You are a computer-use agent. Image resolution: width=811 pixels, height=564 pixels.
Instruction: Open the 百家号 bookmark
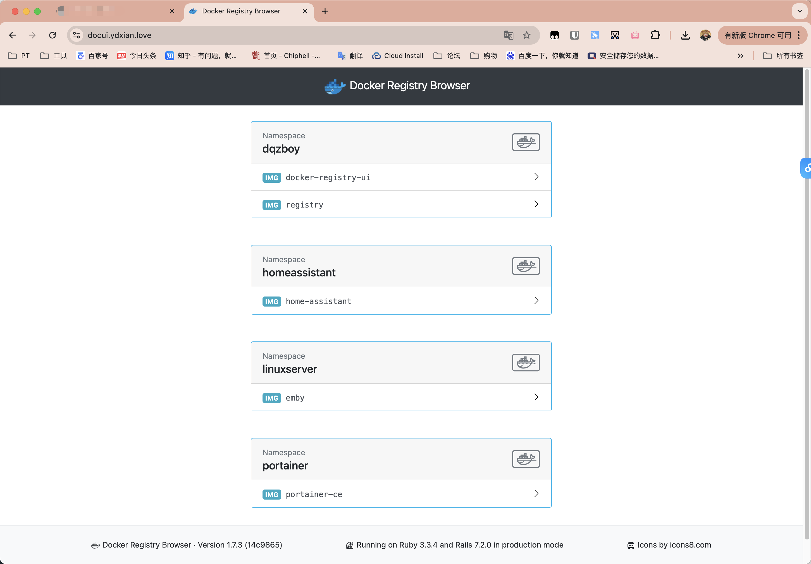pos(92,56)
